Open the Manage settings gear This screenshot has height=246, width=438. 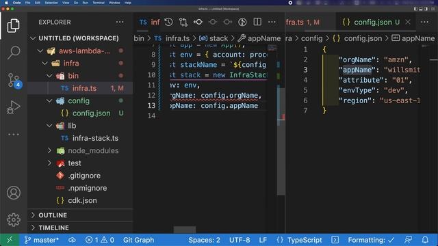click(14, 220)
